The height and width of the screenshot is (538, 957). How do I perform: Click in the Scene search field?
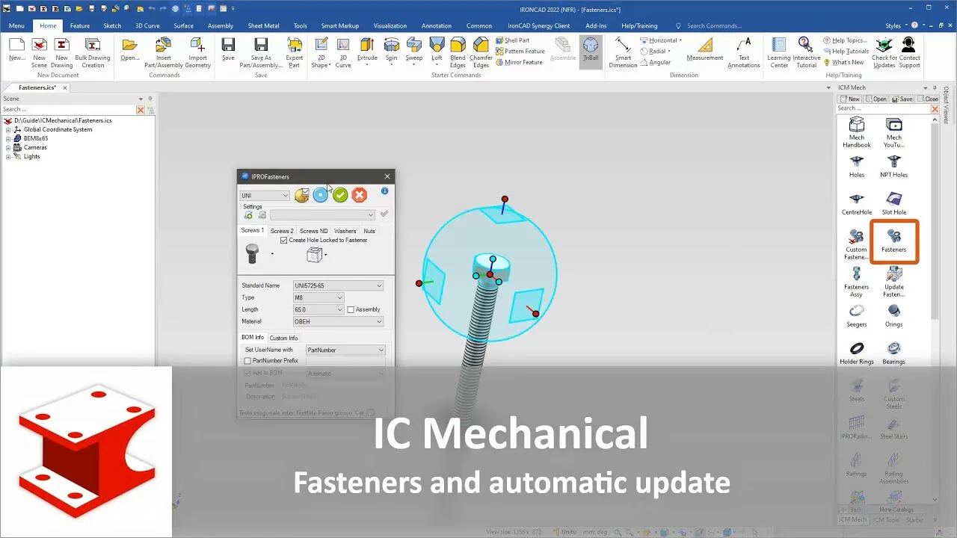[68, 109]
